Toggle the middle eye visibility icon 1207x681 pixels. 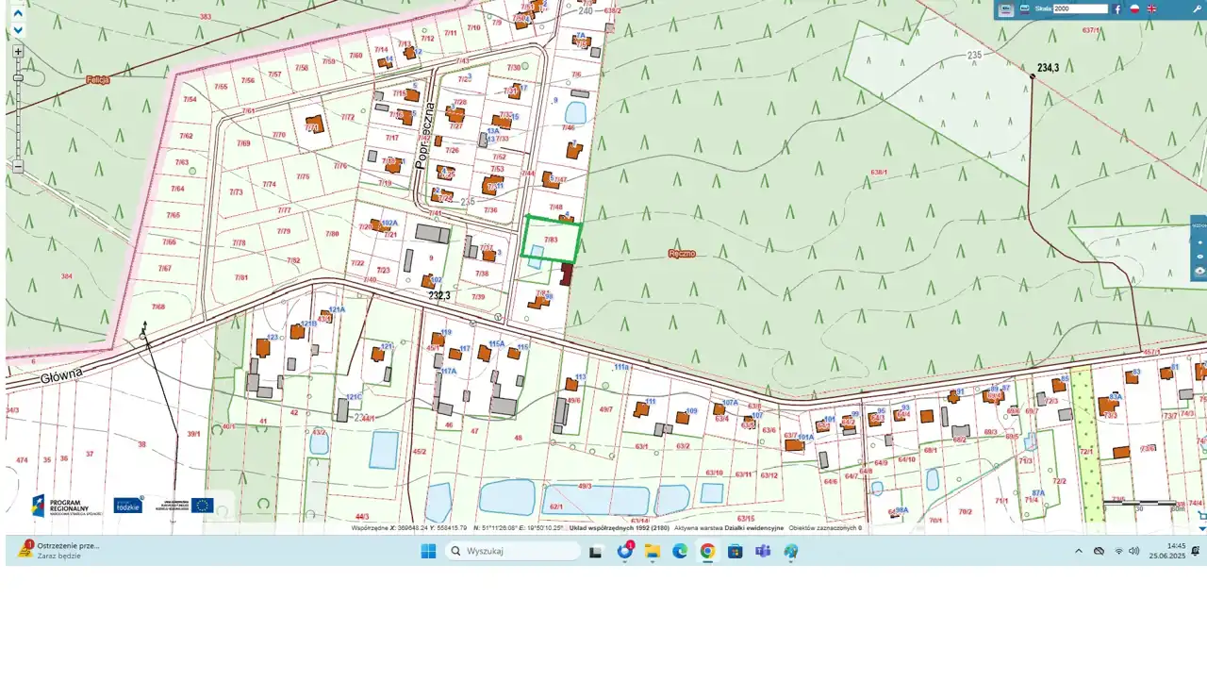click(x=1199, y=257)
